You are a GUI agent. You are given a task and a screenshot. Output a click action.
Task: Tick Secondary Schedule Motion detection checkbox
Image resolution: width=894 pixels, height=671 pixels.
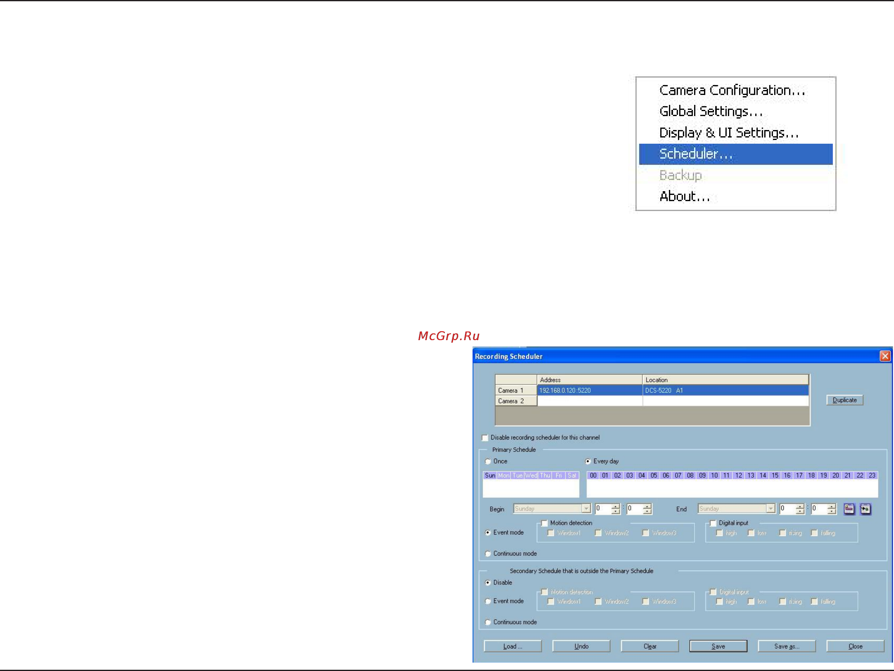point(544,592)
